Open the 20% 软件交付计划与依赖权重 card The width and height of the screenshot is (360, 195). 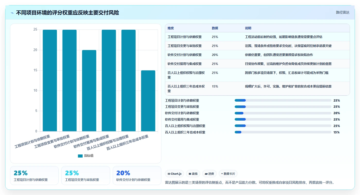(x=137, y=175)
